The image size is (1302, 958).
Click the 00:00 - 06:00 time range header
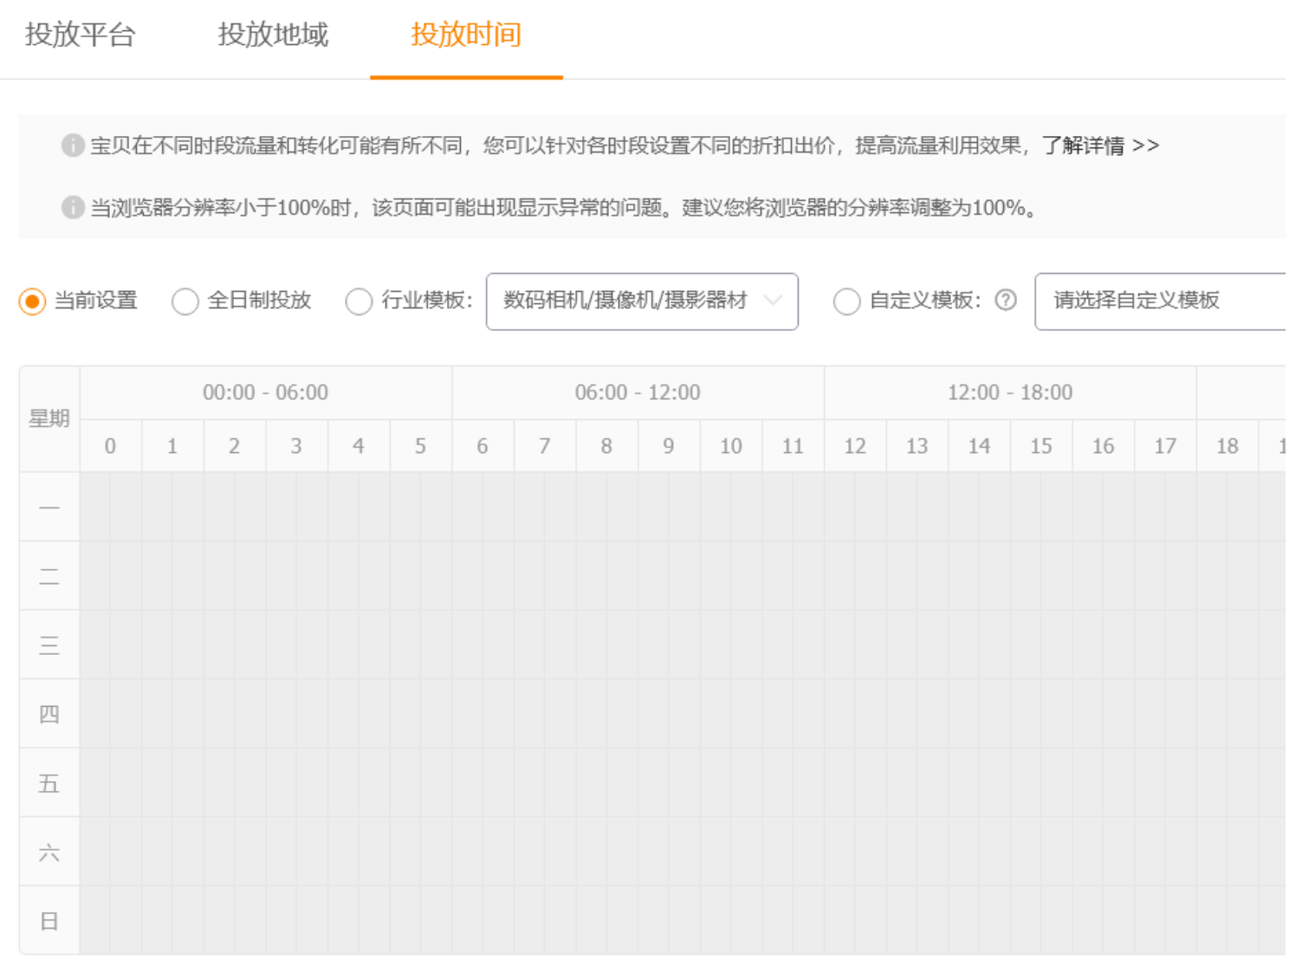[265, 393]
